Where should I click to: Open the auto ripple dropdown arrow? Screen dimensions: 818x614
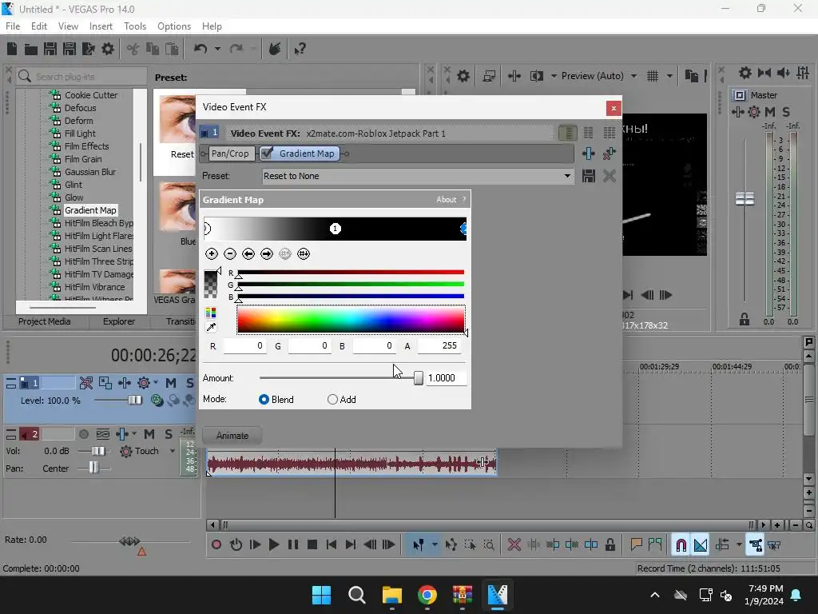coord(739,545)
